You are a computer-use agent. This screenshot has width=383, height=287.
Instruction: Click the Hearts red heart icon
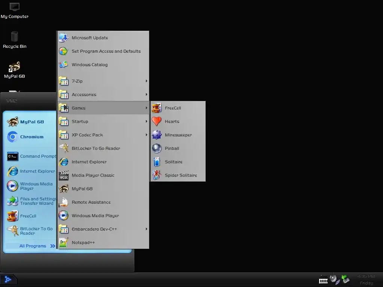tap(157, 121)
